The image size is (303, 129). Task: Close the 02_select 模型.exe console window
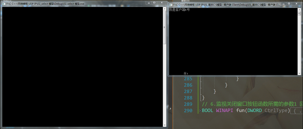pos(162,3)
